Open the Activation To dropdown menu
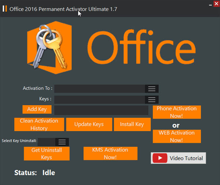220x185 pixels. click(x=152, y=89)
